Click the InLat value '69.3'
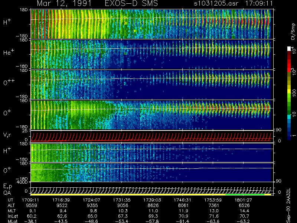 (153, 216)
